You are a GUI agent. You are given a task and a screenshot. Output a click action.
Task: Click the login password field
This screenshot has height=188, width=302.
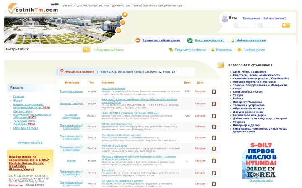coord(269,25)
